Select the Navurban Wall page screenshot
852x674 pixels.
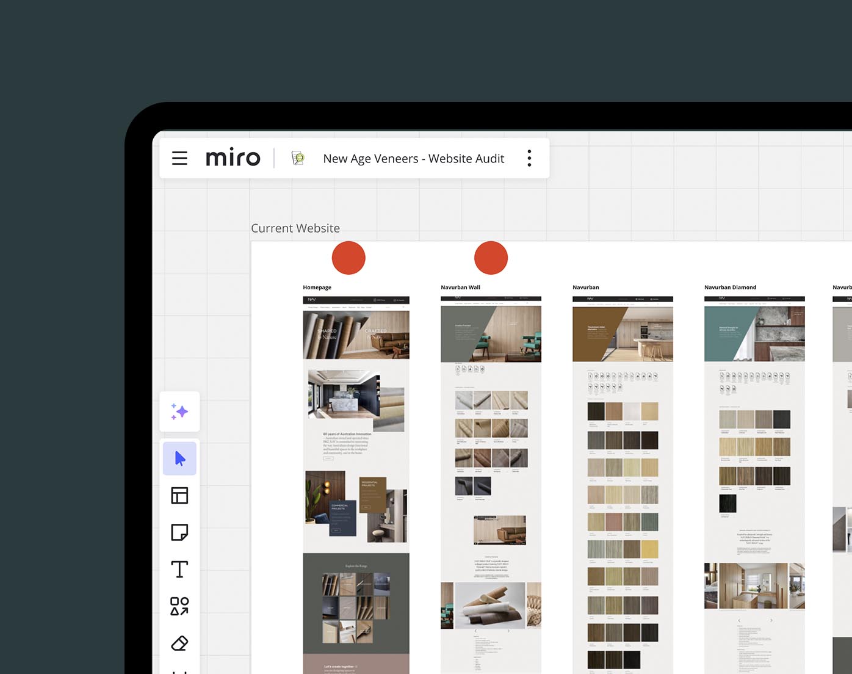(491, 485)
